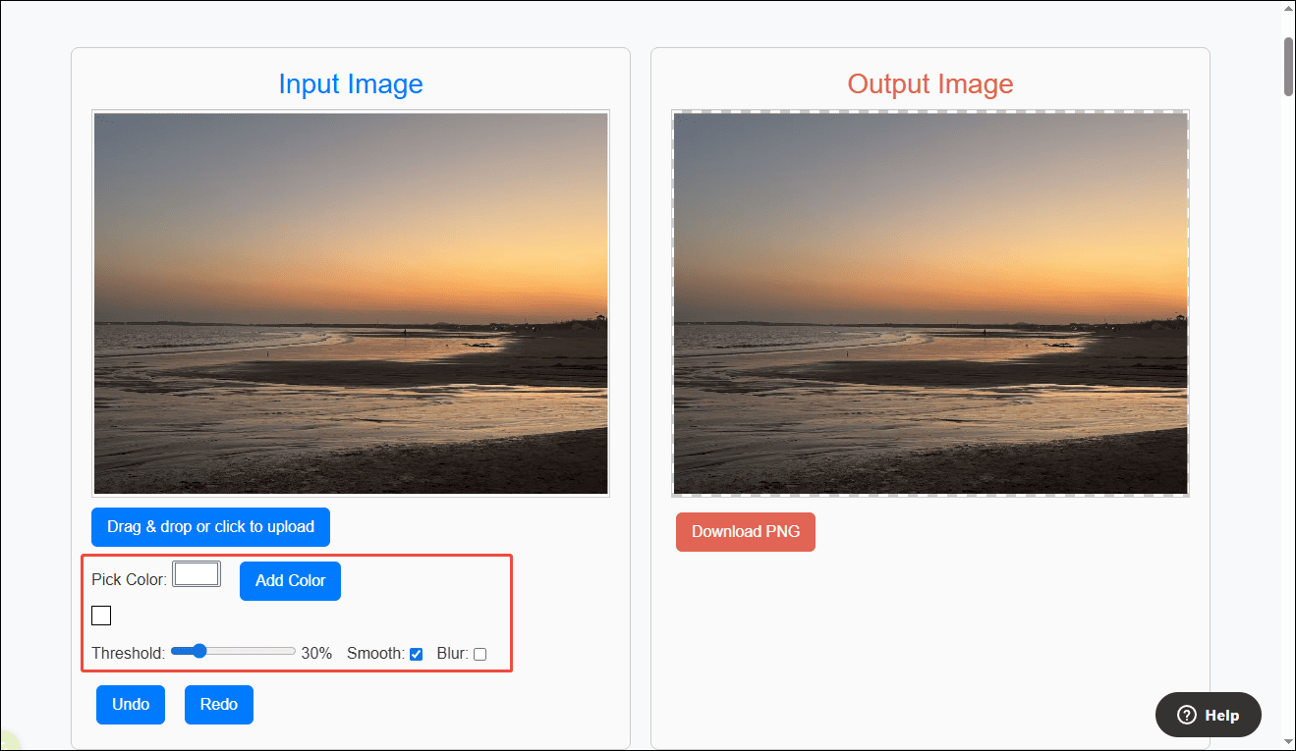
Task: Click the Threshold slider handle
Action: (x=199, y=650)
